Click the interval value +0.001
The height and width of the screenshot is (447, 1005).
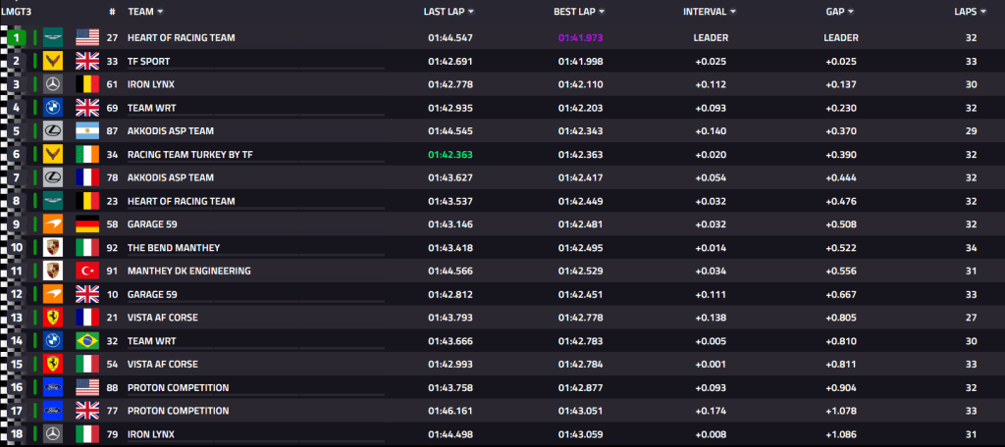coord(711,364)
